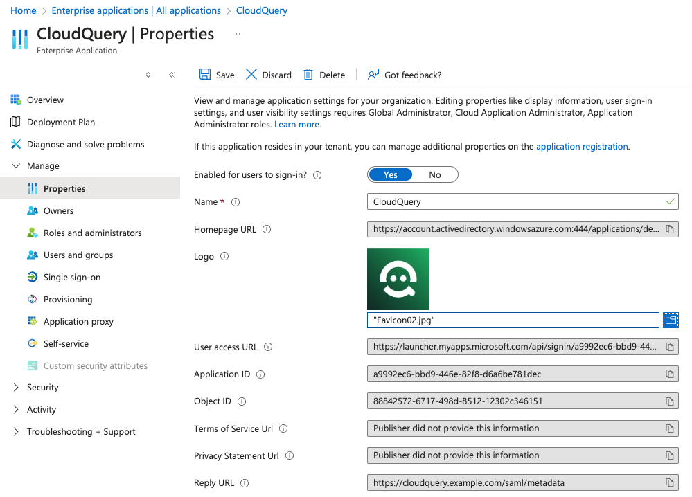Screen dimensions: 692x497
Task: Open the application registration link
Action: pyautogui.click(x=582, y=147)
